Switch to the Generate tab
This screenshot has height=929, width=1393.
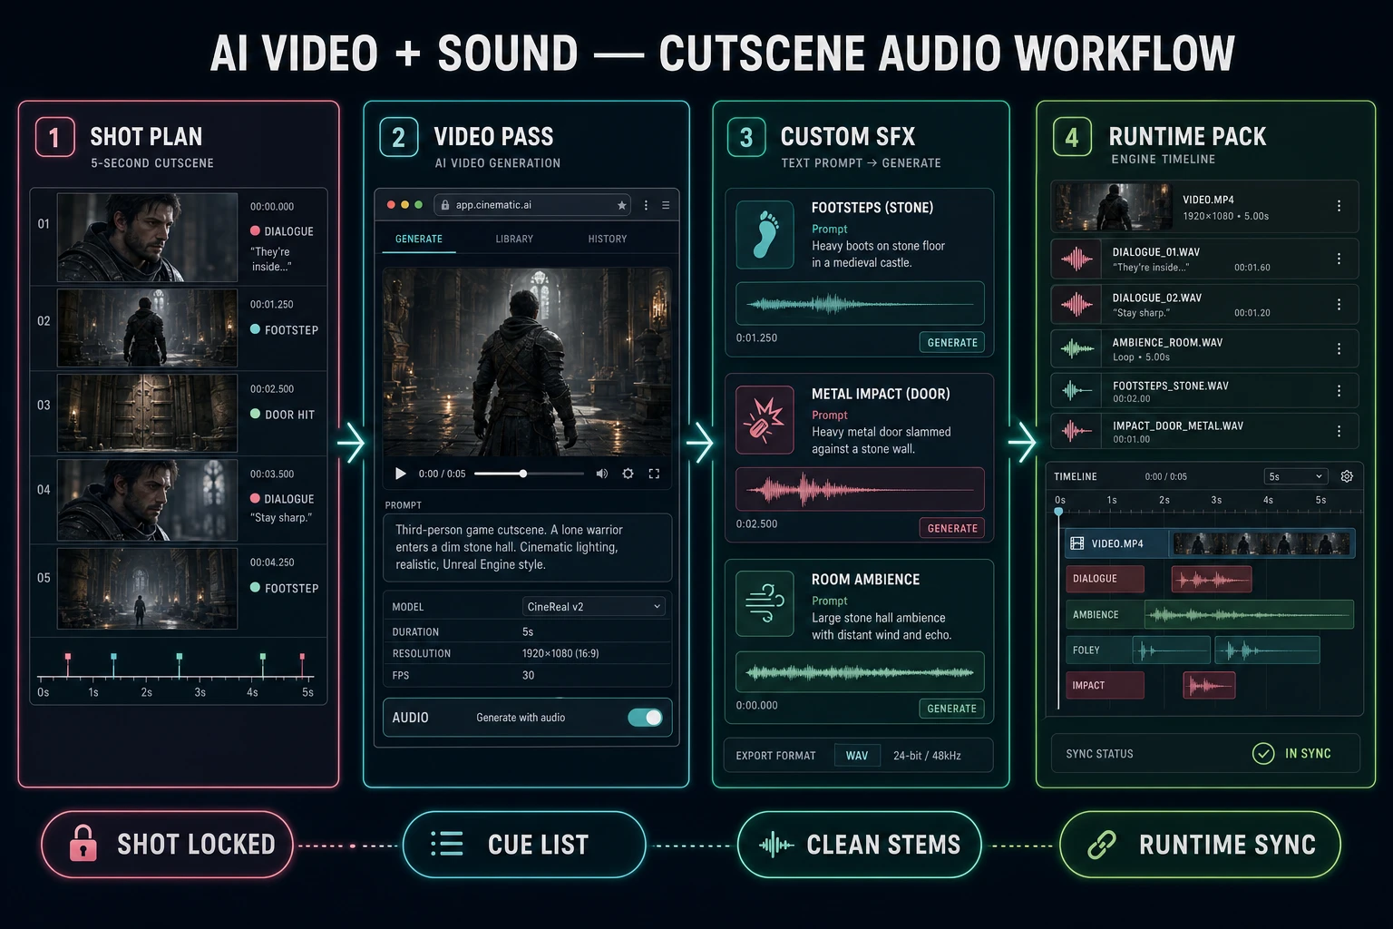(419, 239)
